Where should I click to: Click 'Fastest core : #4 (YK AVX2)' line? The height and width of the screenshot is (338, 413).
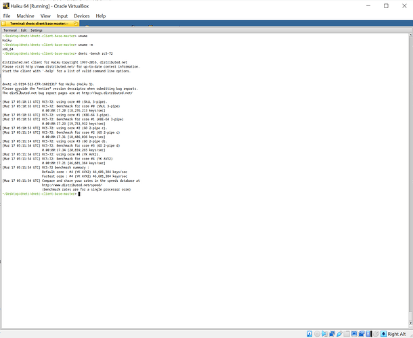click(84, 176)
